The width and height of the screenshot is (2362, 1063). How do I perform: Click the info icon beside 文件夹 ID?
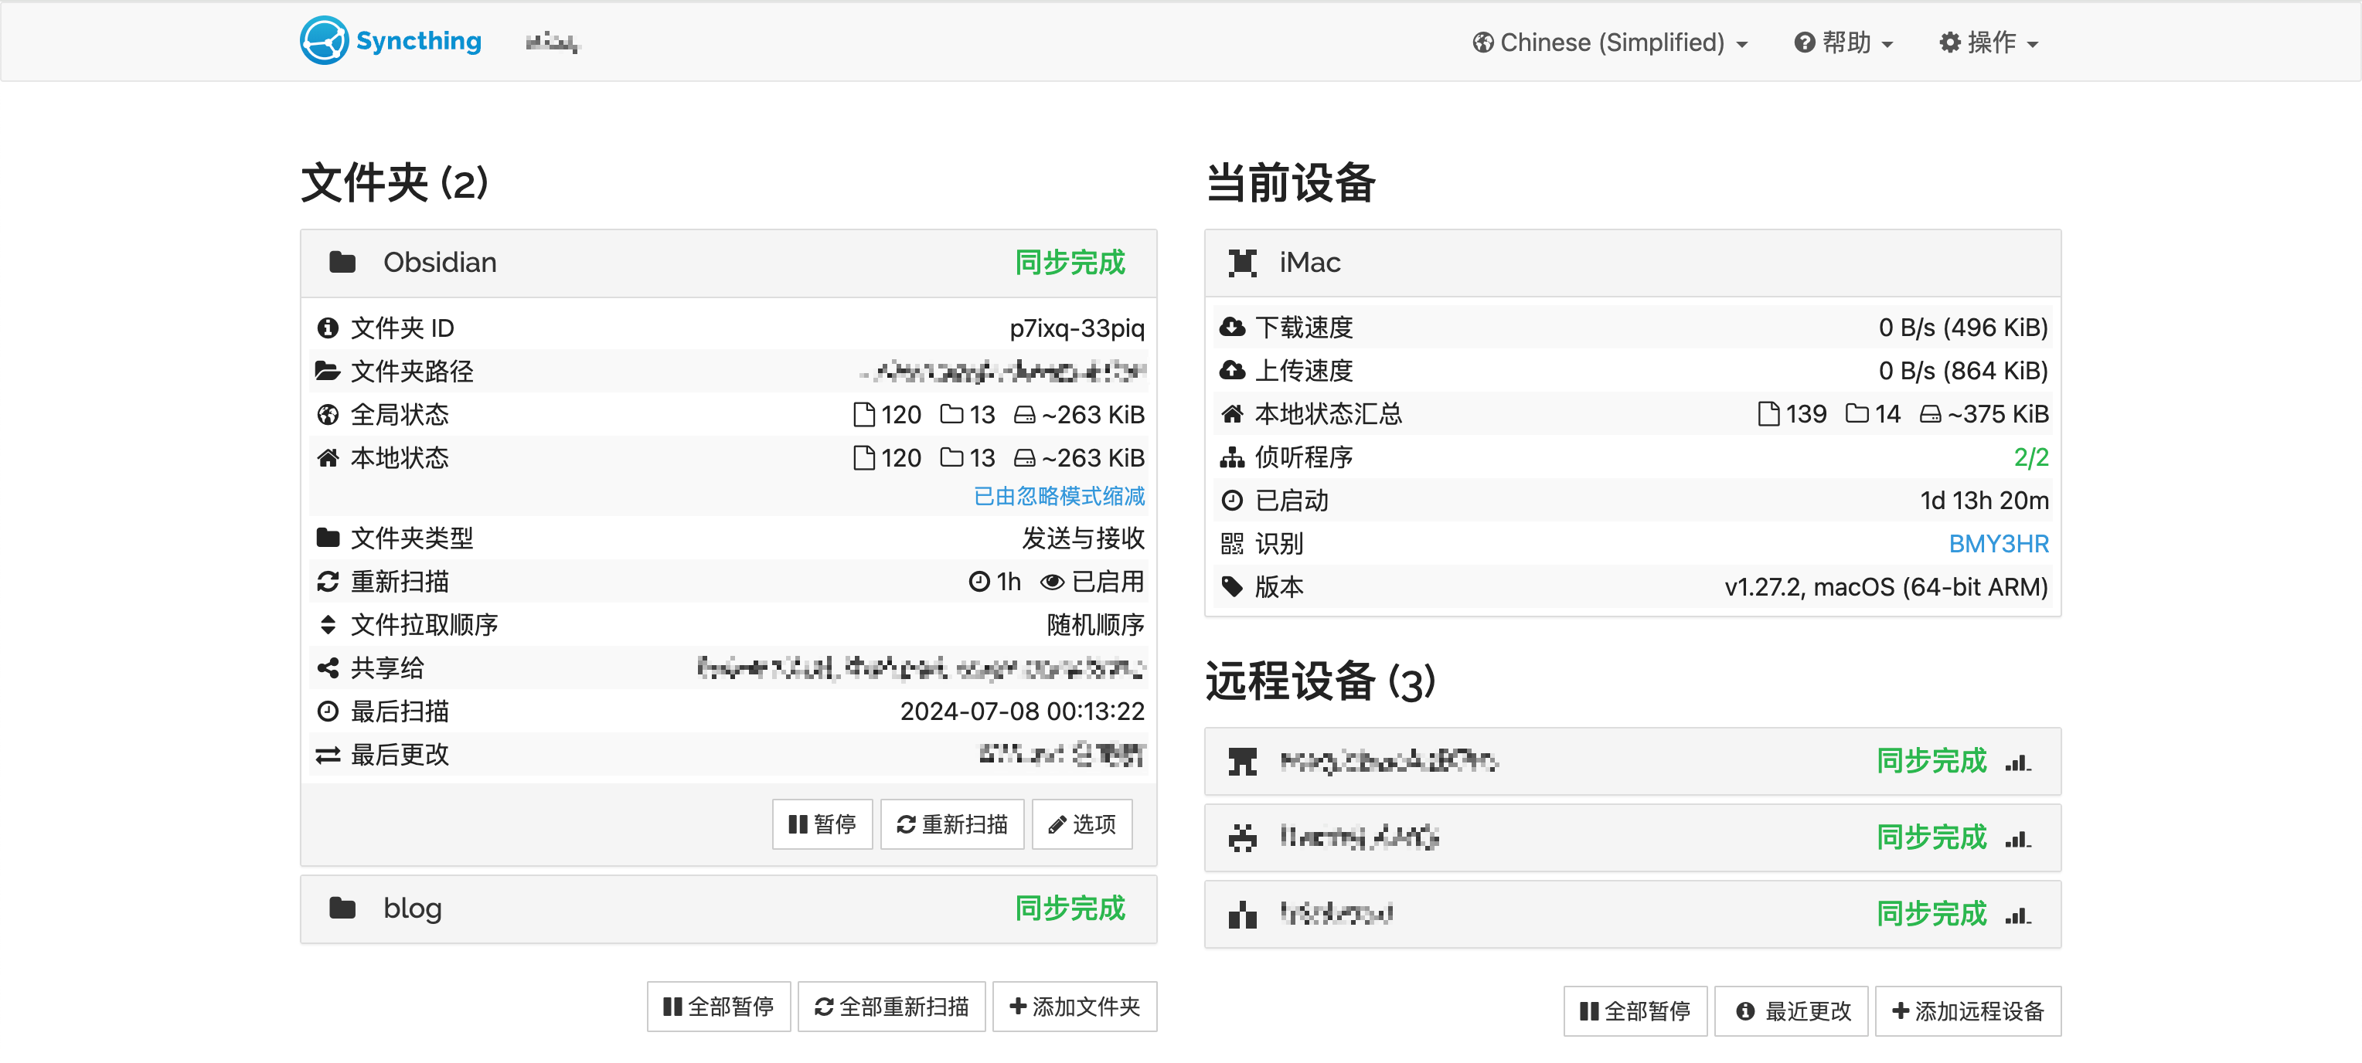tap(328, 328)
